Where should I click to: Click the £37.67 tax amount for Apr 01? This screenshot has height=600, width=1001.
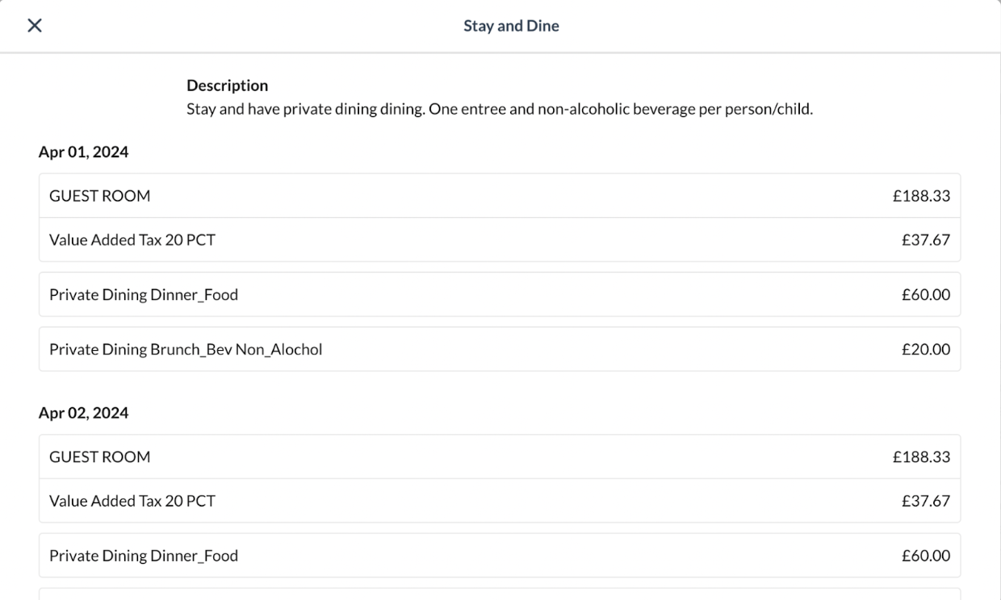[x=925, y=240]
